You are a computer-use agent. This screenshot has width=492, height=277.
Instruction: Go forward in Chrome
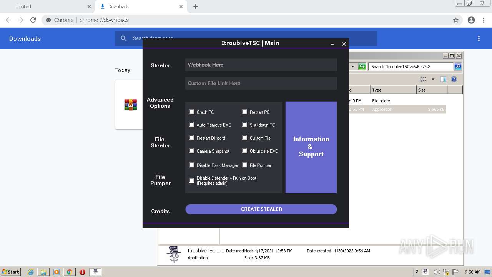[x=21, y=20]
